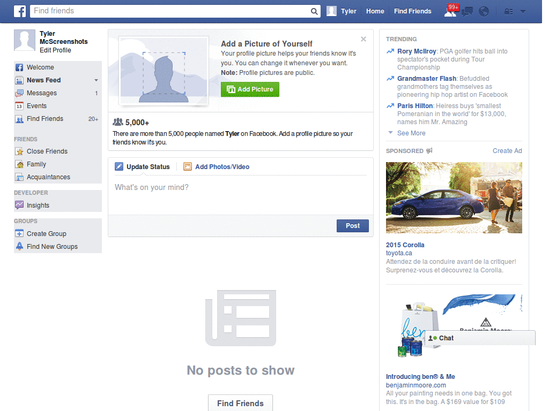
Task: Open the Chat bar
Action: (480, 338)
